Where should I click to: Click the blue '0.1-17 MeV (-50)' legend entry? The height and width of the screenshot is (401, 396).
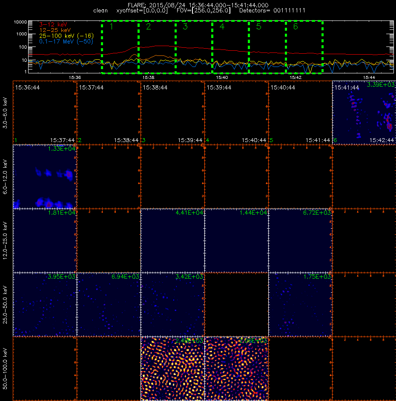click(66, 41)
